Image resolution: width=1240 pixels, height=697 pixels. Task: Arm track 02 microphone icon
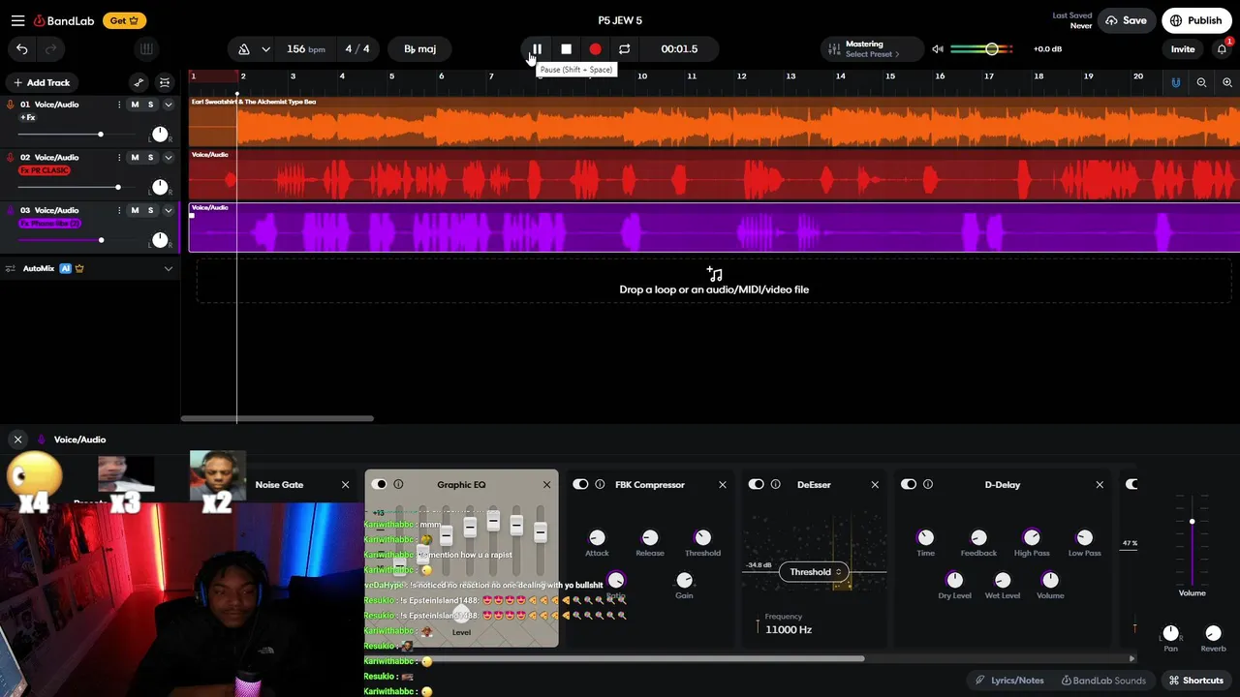[11, 157]
